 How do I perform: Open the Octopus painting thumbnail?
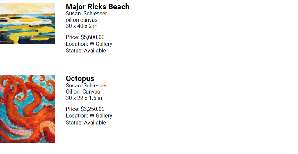(28, 109)
